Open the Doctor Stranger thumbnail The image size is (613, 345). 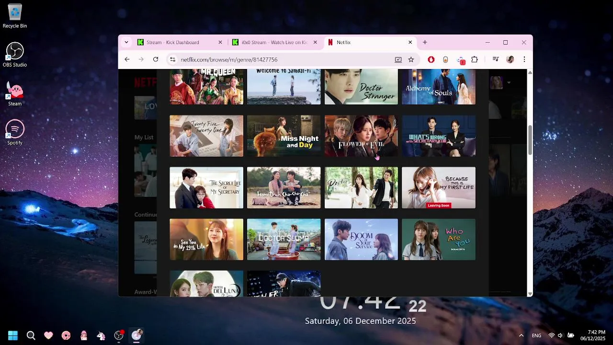tap(361, 86)
